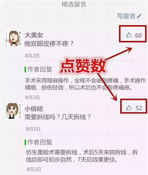Select the username 小俏妞
The height and width of the screenshot is (175, 148).
(34, 109)
